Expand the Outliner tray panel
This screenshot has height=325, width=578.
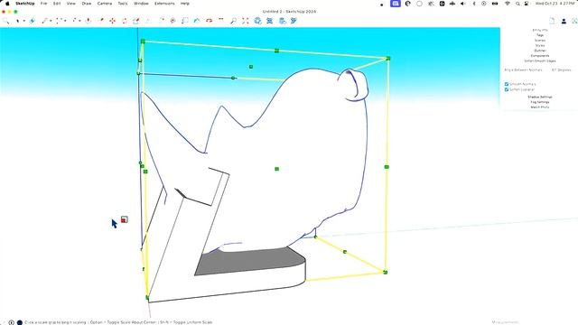pyautogui.click(x=540, y=51)
